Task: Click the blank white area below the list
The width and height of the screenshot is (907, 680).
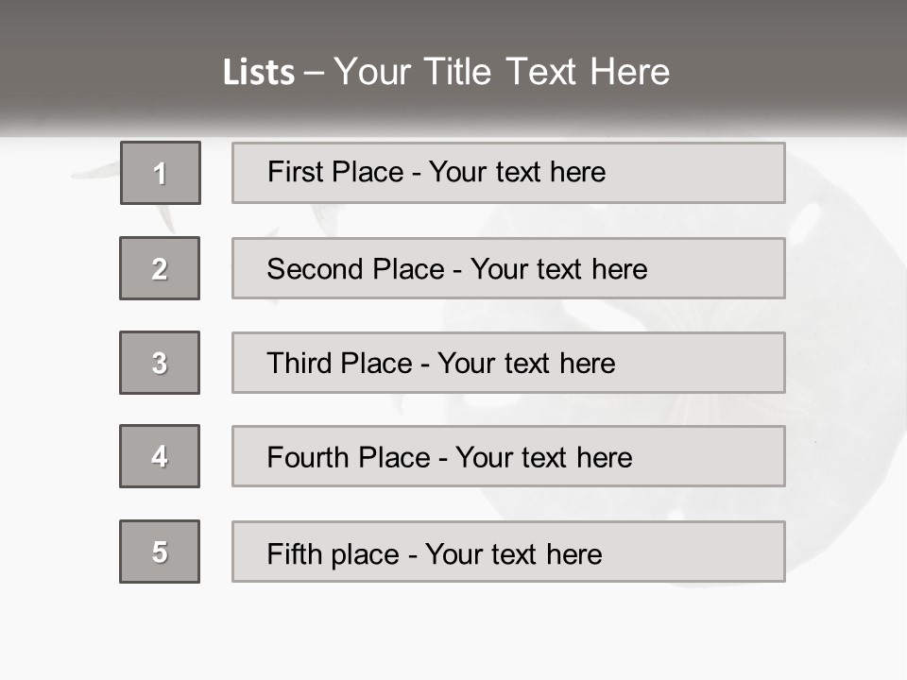Action: coord(453,633)
